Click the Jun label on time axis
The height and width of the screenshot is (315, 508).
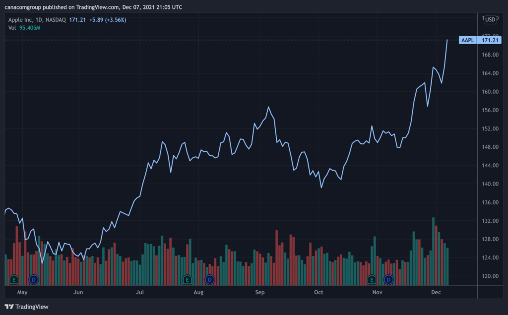coord(78,292)
